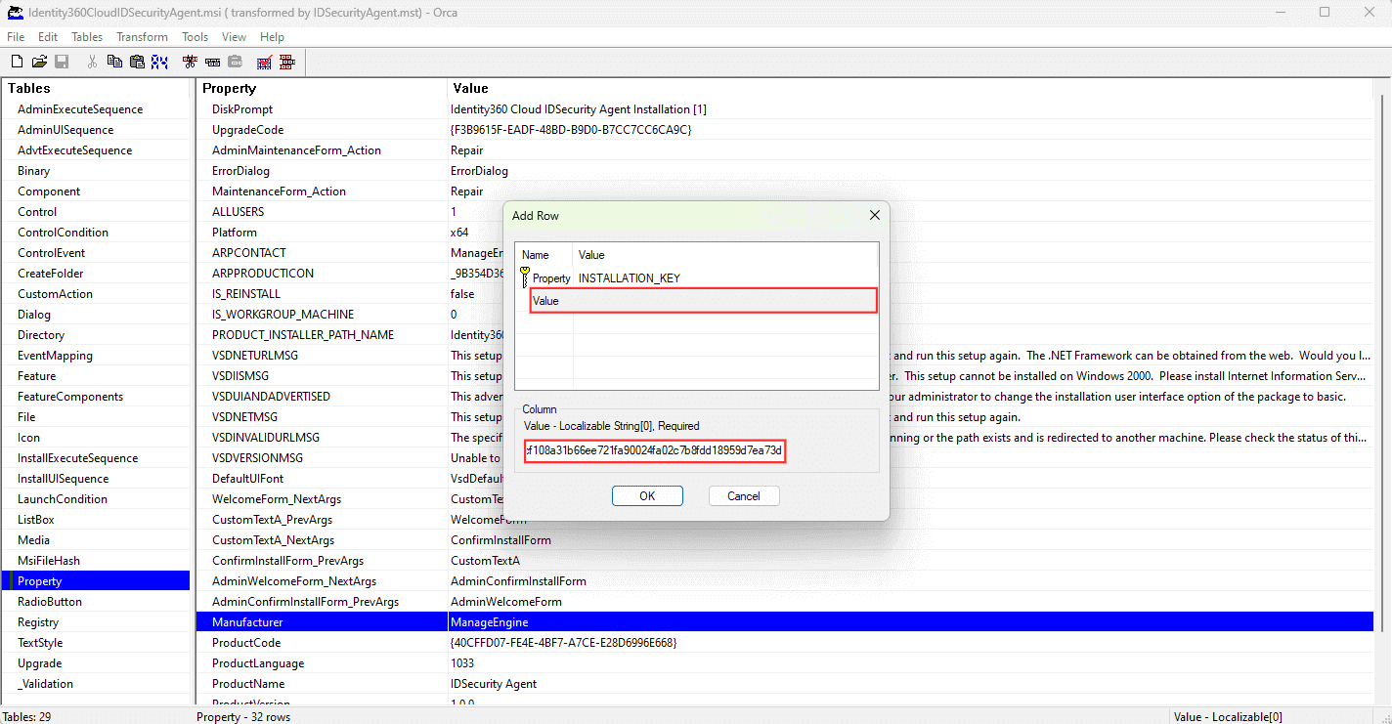Image resolution: width=1392 pixels, height=724 pixels.
Task: Select the InstallExecuteSequence table
Action: [x=77, y=458]
